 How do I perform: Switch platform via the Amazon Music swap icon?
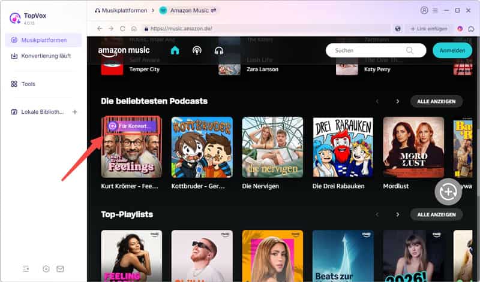[x=214, y=10]
